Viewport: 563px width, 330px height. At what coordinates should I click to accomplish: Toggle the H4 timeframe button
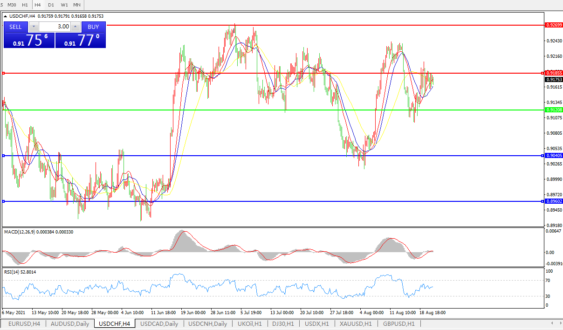coord(38,5)
